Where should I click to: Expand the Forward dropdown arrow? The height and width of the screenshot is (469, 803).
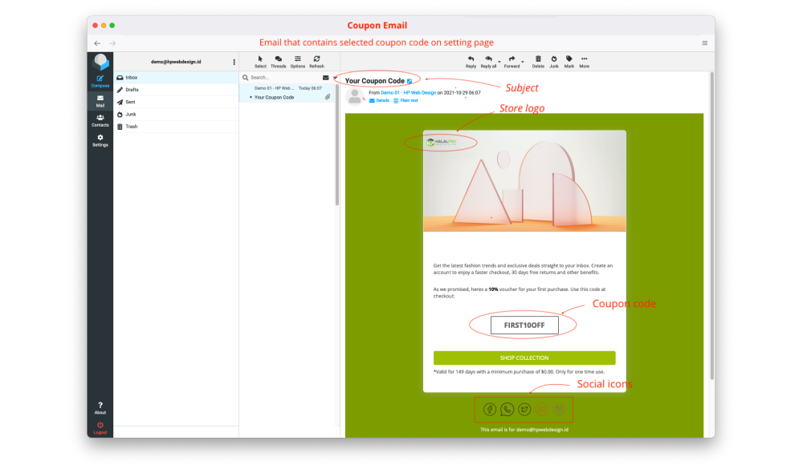[523, 62]
